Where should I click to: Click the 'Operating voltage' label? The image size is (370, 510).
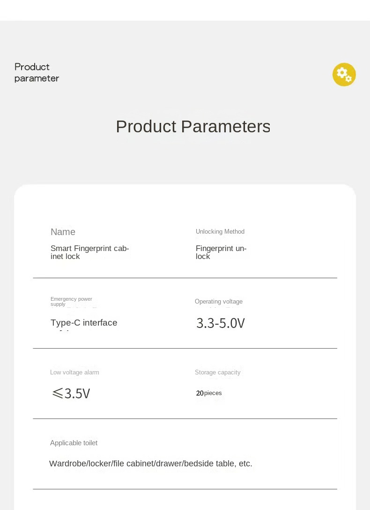[x=219, y=302]
